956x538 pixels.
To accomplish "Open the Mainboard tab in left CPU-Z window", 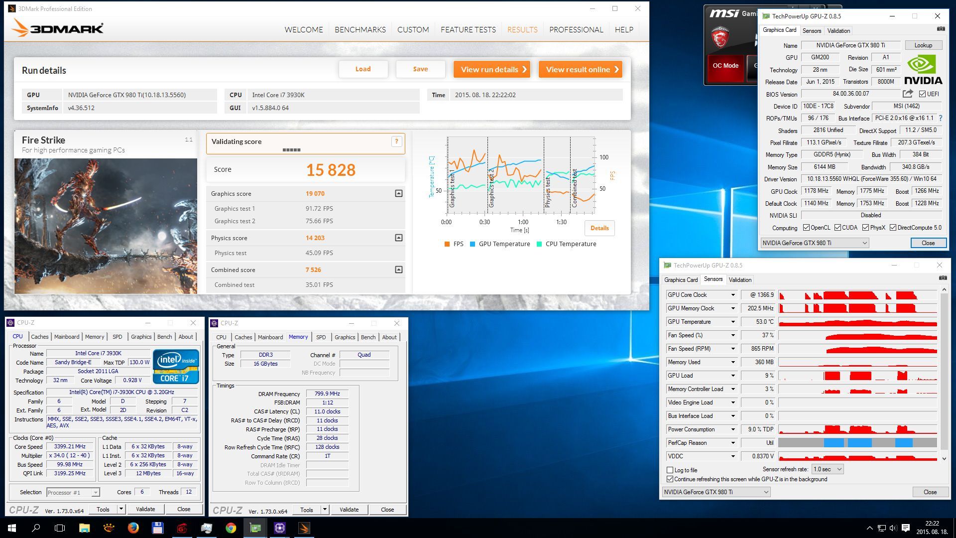I will coord(67,337).
